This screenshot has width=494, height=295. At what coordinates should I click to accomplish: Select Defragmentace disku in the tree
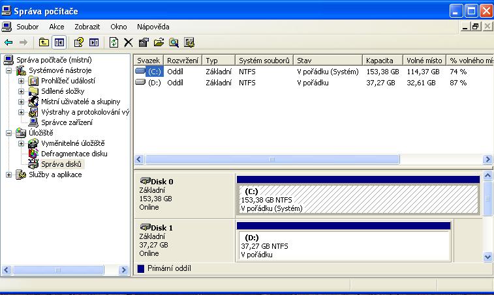(x=74, y=154)
